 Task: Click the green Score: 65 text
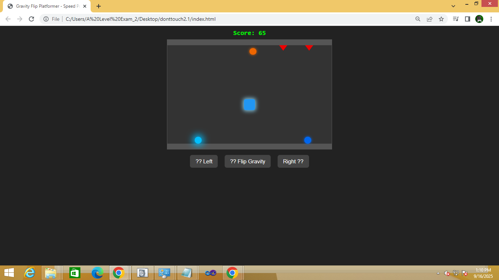(x=249, y=33)
